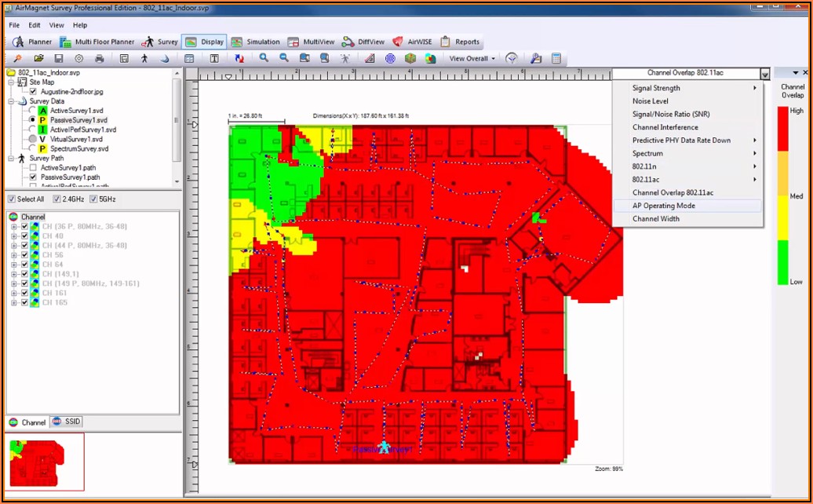Open the Channel Overlap 802.11ac dropdown arrow
Screen dimensions: 813x504
click(x=764, y=74)
